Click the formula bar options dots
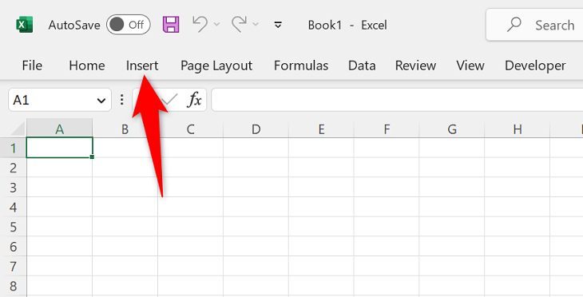The width and height of the screenshot is (583, 297). 121,100
